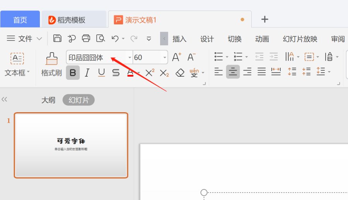The image size is (348, 200).
Task: Toggle center text alignment
Action: pos(233,72)
